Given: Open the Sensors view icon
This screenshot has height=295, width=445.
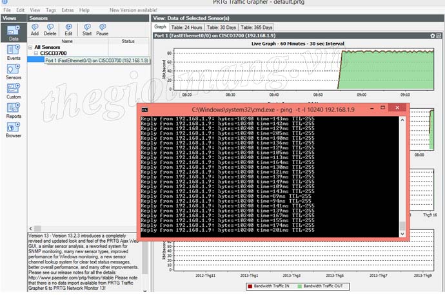Looking at the screenshot, I should [x=14, y=71].
